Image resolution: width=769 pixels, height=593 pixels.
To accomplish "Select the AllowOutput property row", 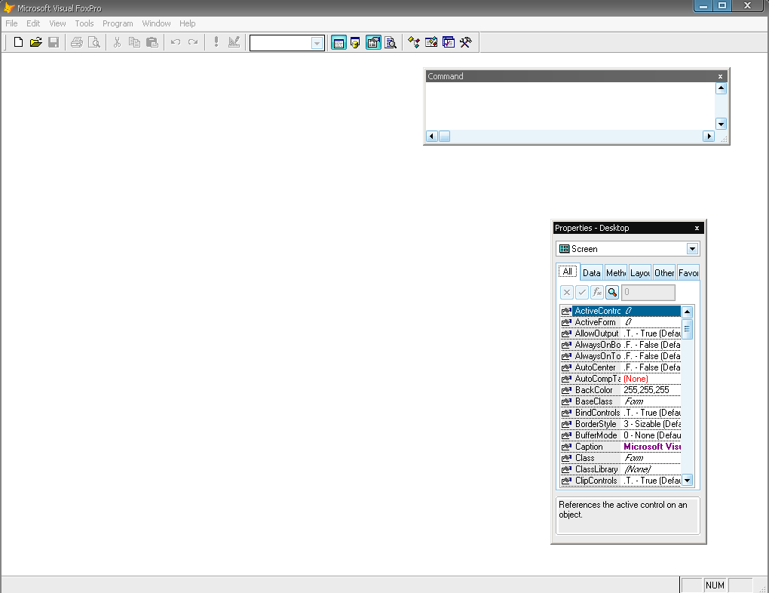I will click(621, 333).
